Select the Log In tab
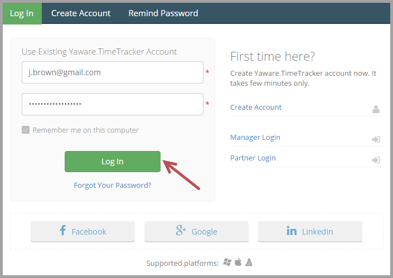 22,13
